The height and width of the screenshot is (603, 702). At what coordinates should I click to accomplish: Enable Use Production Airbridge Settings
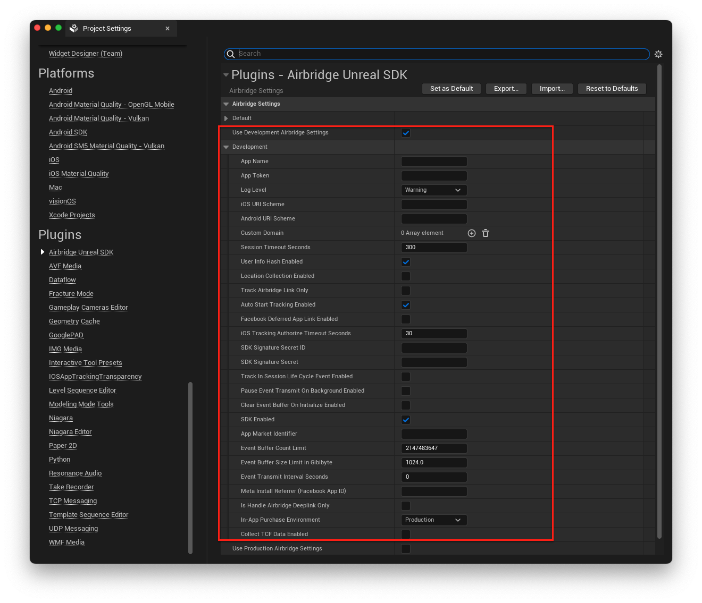click(406, 548)
